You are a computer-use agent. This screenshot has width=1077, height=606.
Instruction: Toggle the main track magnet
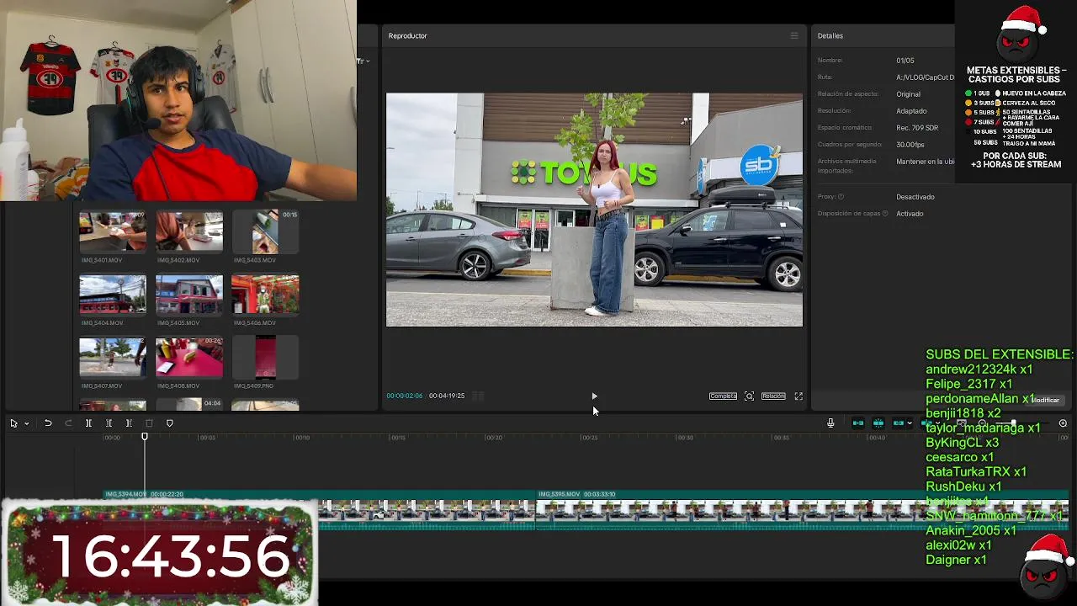857,423
